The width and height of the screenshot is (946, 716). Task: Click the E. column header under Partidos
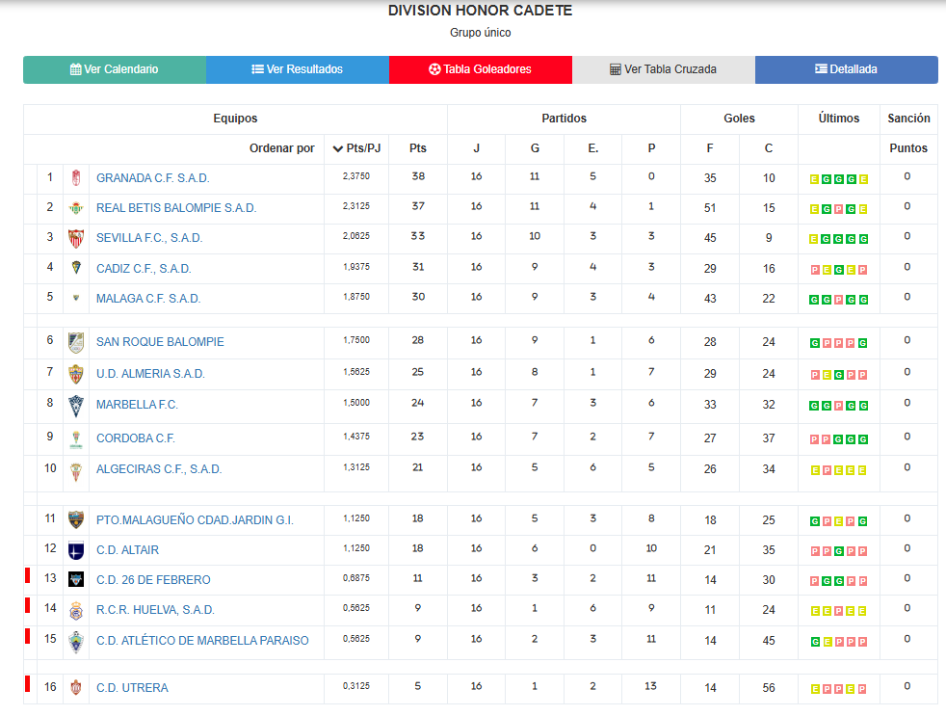click(593, 148)
